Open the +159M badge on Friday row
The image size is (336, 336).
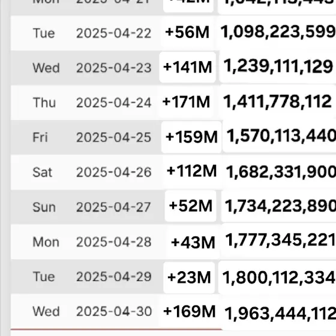point(191,137)
